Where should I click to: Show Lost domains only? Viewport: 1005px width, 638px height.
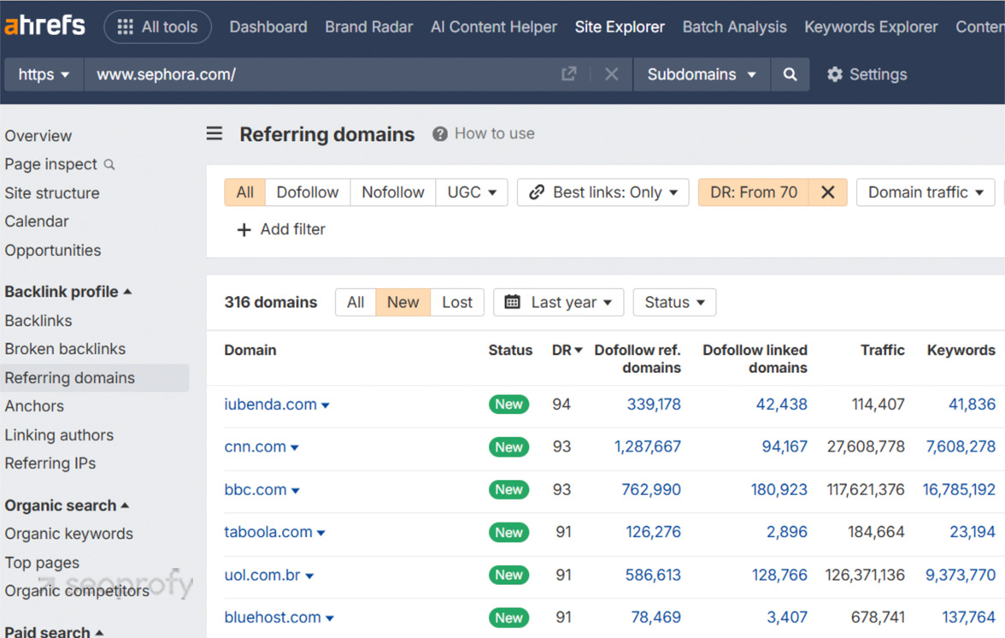pyautogui.click(x=457, y=302)
